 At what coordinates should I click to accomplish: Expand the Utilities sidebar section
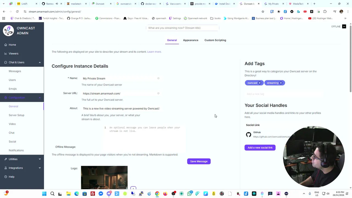coord(40,159)
